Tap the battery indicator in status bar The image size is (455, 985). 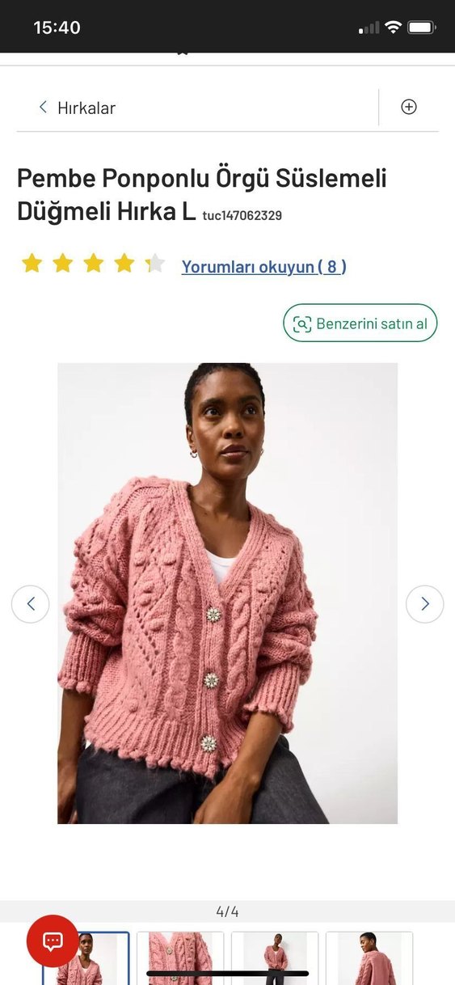pyautogui.click(x=421, y=27)
